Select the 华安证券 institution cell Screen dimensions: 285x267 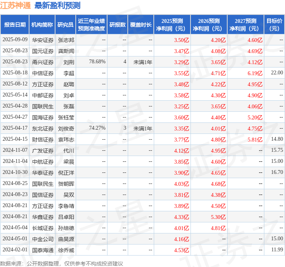(x=43, y=40)
